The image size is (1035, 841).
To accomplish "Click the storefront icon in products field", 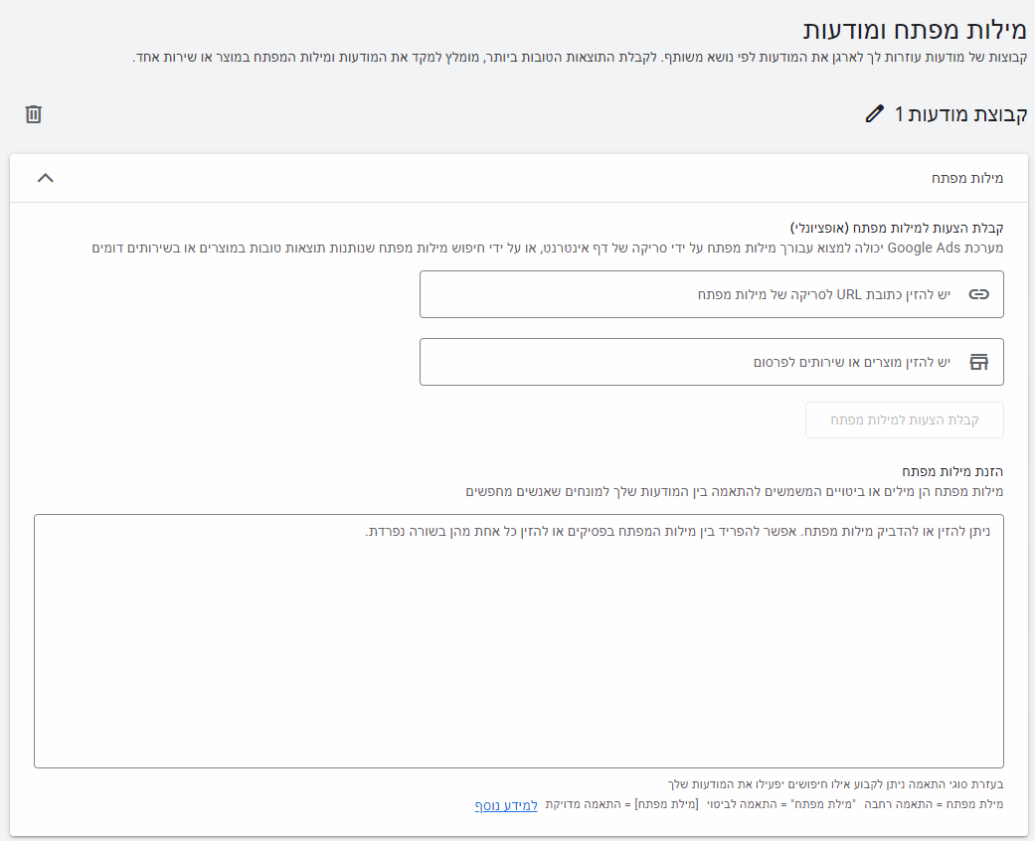I will [x=978, y=362].
